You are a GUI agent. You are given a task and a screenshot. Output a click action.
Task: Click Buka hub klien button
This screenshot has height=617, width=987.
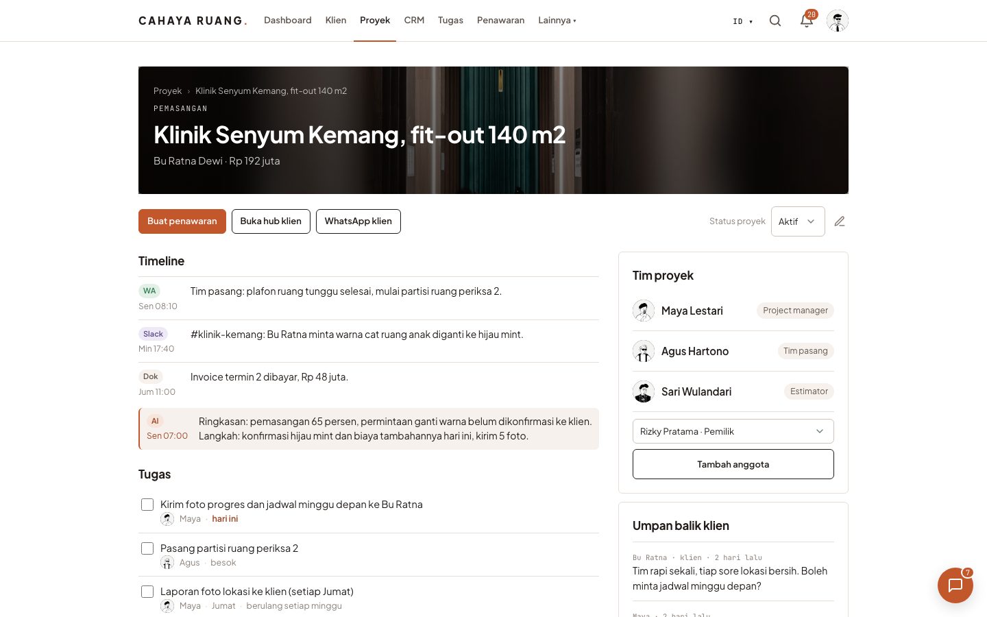(x=271, y=221)
